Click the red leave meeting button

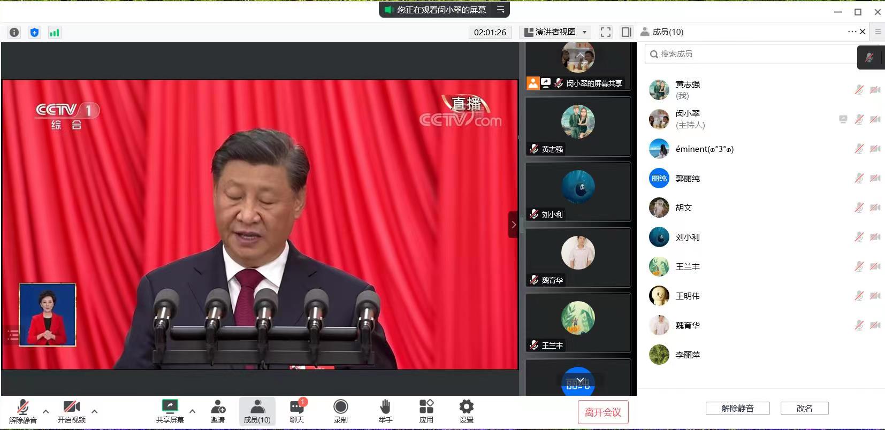click(603, 412)
